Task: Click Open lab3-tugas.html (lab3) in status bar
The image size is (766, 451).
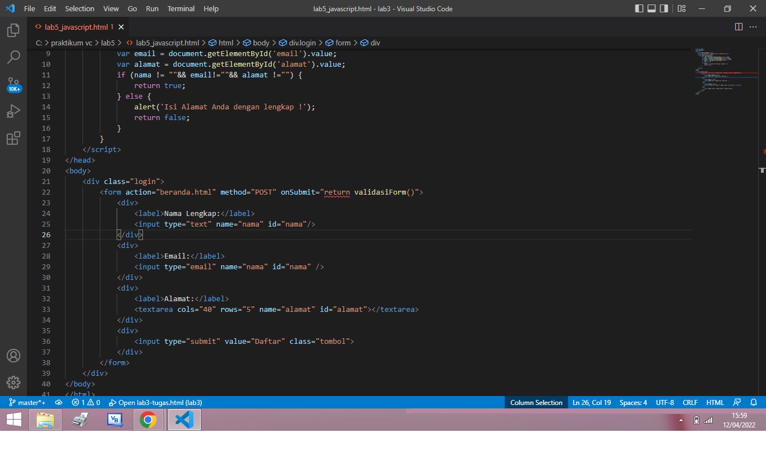Action: click(155, 403)
